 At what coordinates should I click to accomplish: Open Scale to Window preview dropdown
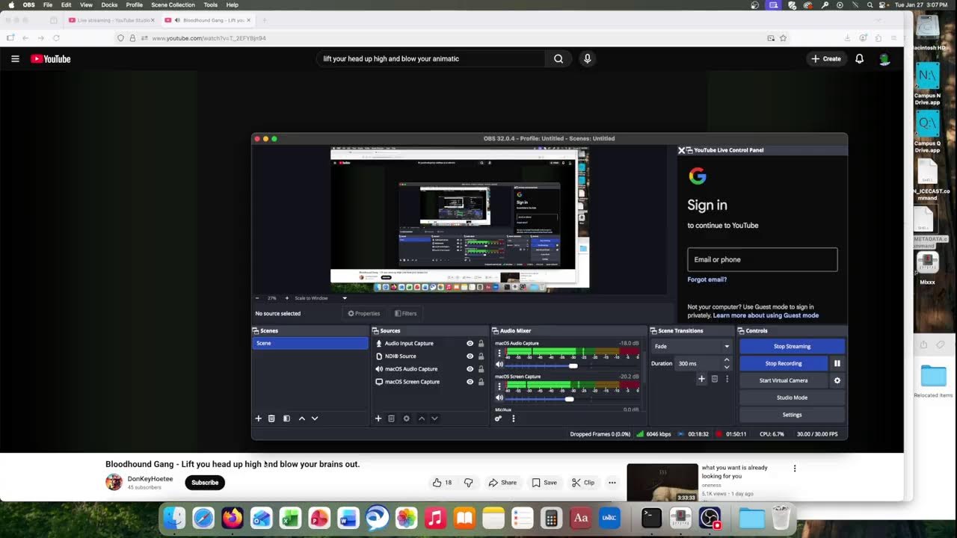coord(321,298)
